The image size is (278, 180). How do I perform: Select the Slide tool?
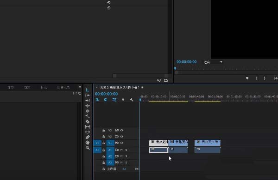(x=88, y=132)
